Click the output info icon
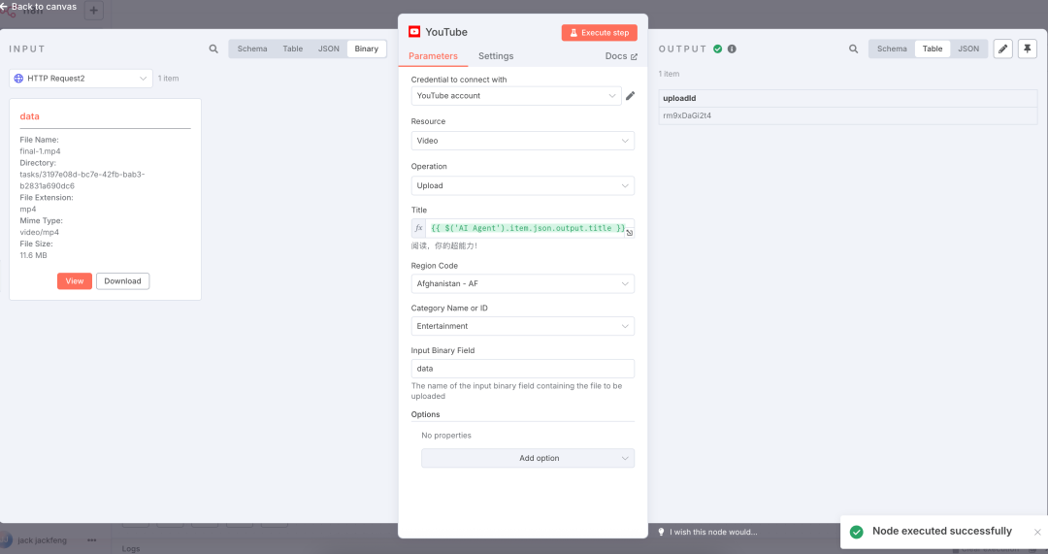 732,49
